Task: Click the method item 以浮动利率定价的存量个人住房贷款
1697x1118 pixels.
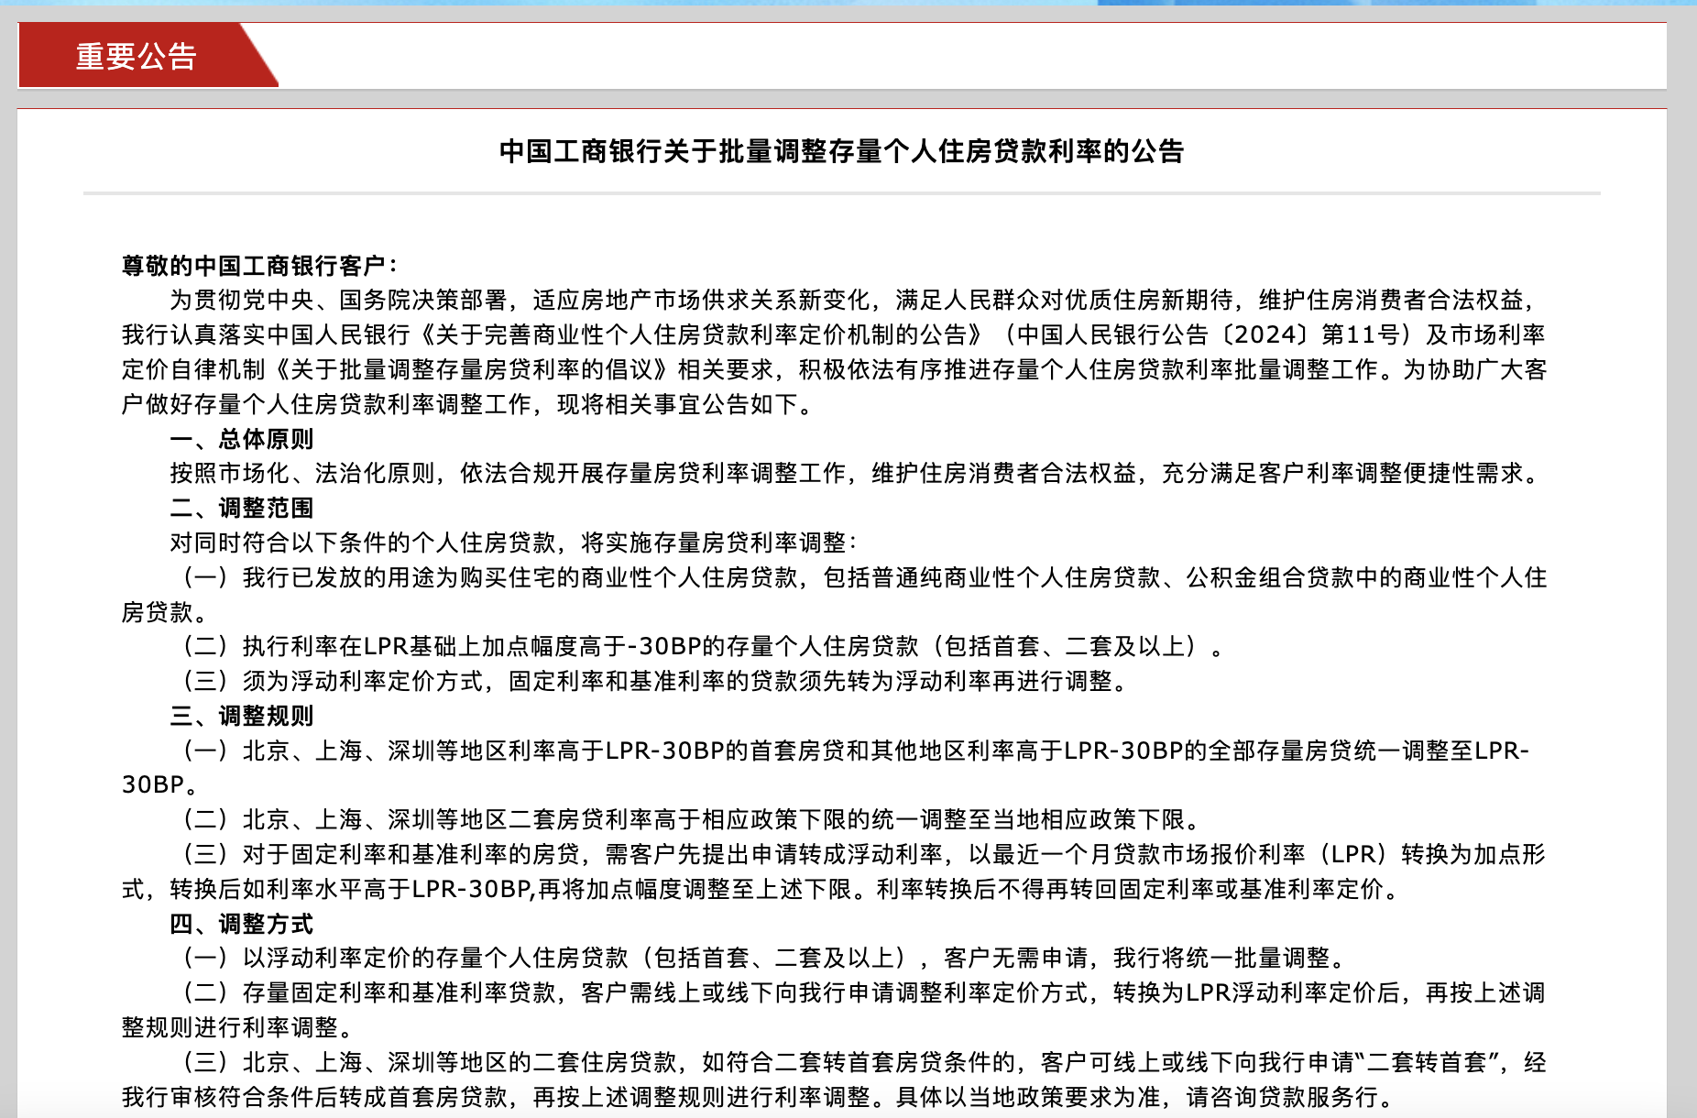Action: pos(765,959)
